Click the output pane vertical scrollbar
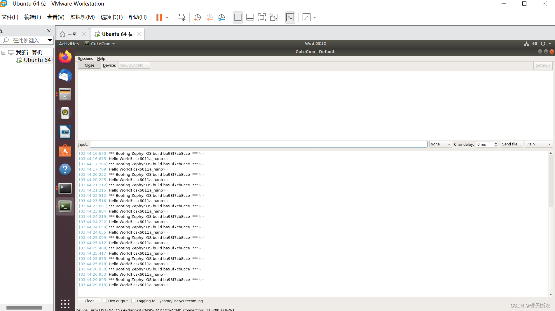 pos(551,224)
